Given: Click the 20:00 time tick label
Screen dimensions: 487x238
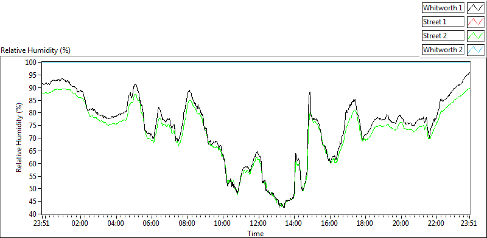Looking at the screenshot, I should (401, 223).
